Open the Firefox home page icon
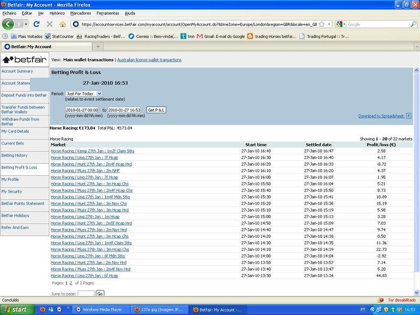Screen dimensions: 420x315 coord(62,24)
